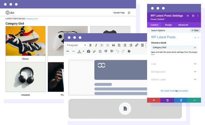
Task: Open the text color dropdown arrow
Action: coord(83,51)
